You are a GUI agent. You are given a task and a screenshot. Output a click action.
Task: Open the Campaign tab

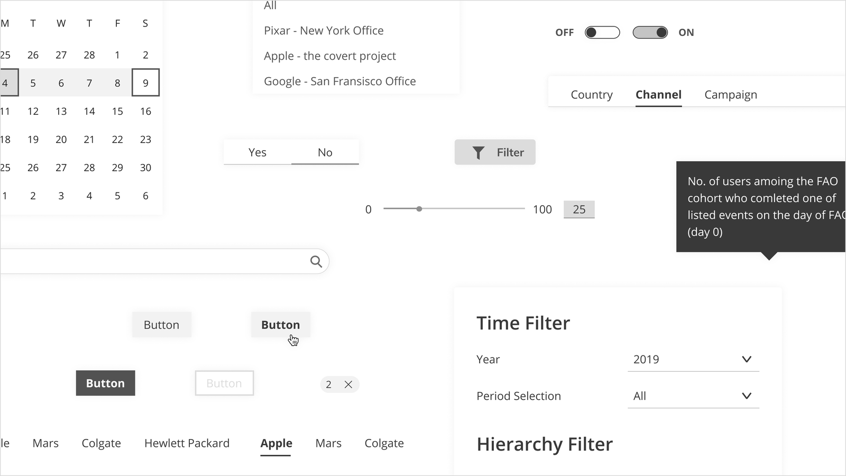coord(731,95)
